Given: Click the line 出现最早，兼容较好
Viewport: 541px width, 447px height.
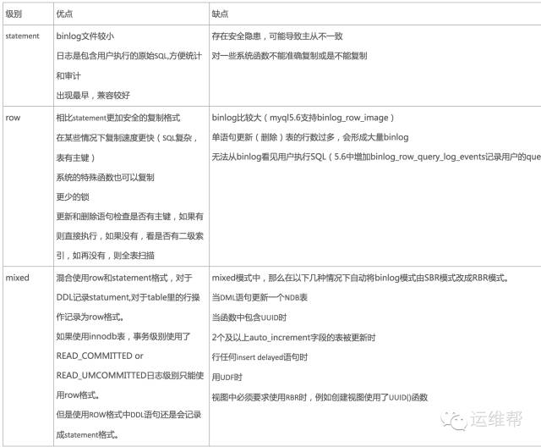Looking at the screenshot, I should (x=93, y=95).
